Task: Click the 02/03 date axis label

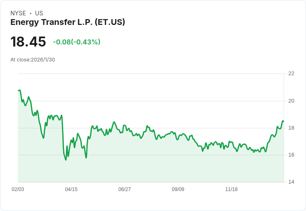Action: (x=18, y=189)
